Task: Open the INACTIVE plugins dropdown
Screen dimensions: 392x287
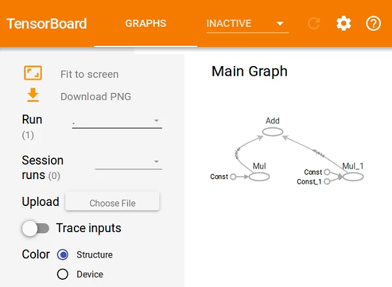Action: click(247, 24)
